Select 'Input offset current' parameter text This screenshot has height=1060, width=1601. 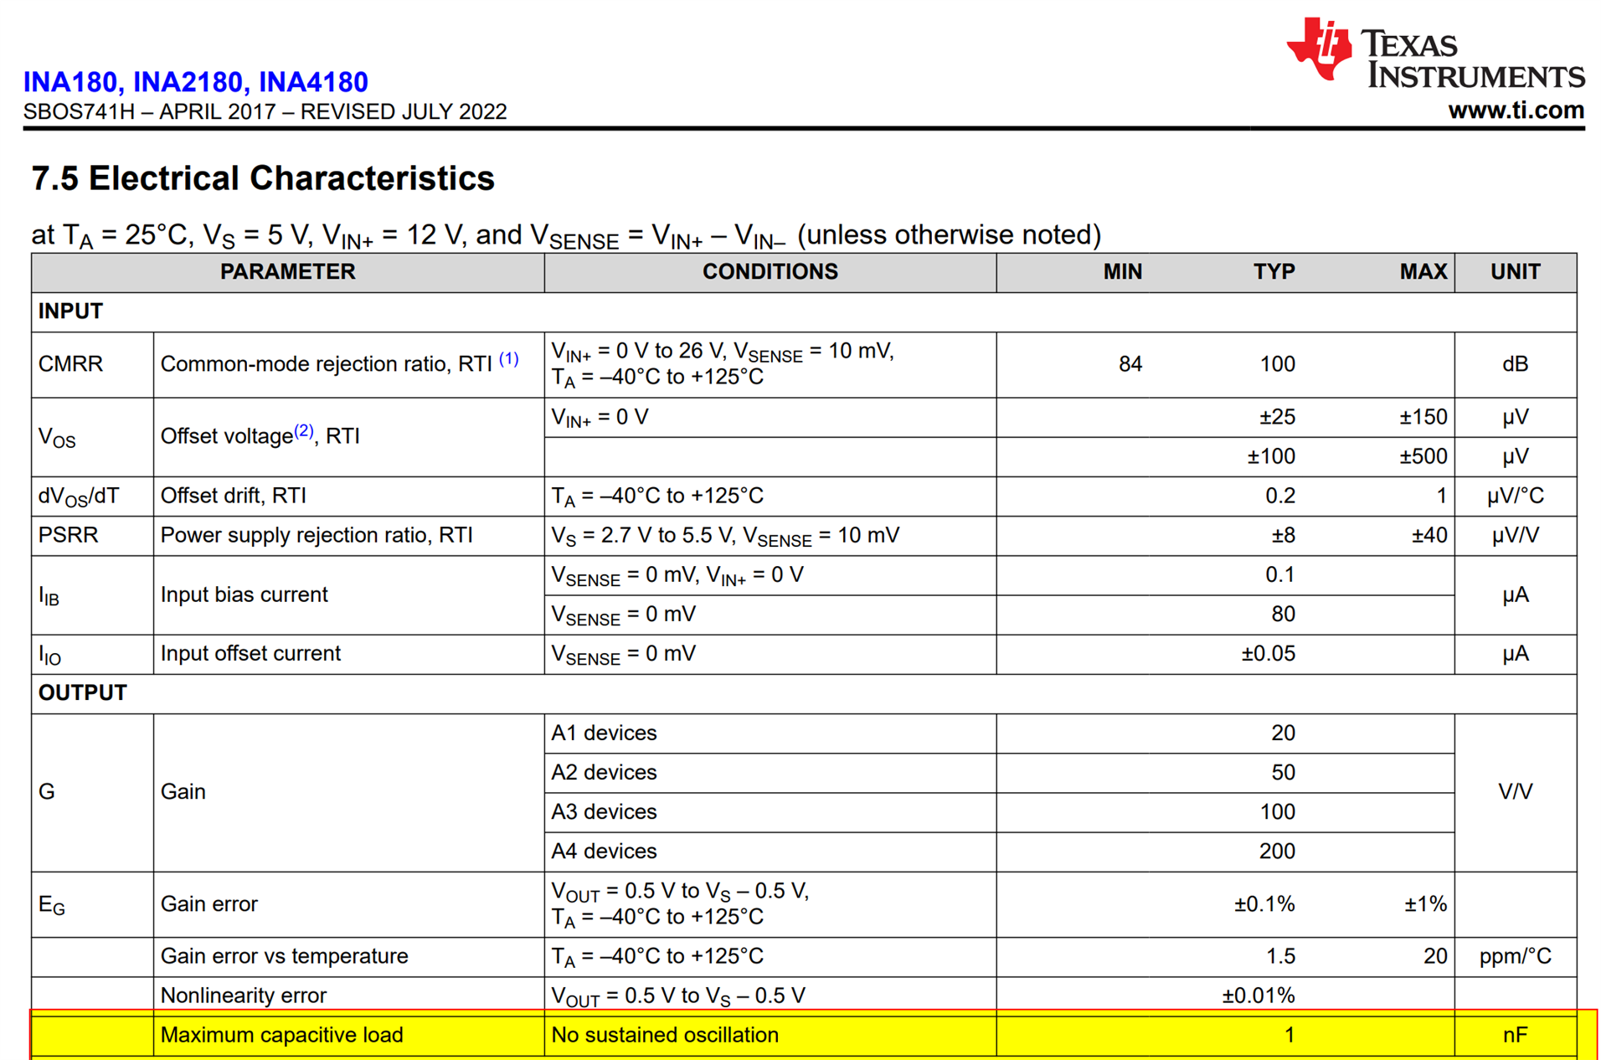click(250, 653)
